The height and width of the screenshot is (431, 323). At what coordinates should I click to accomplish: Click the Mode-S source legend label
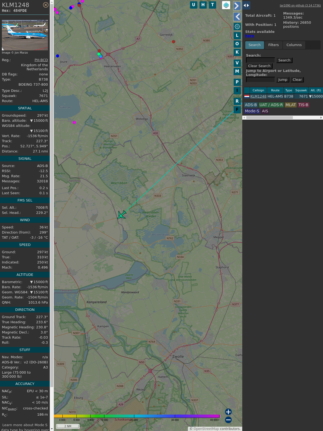252,111
